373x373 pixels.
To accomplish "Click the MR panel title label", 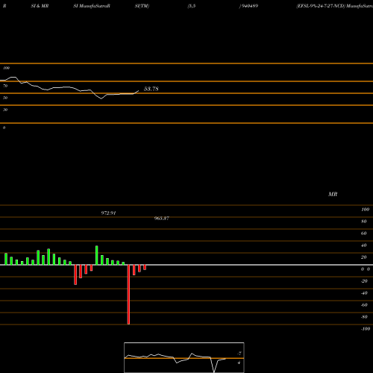I will click(x=333, y=194).
